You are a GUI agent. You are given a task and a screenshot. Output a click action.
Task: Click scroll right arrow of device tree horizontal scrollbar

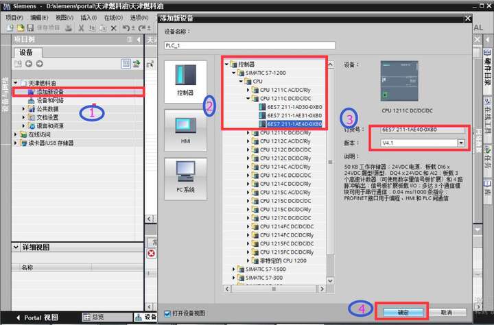(x=321, y=289)
